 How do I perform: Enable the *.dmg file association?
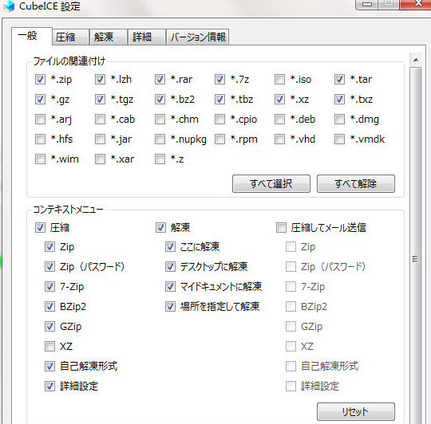pos(340,120)
